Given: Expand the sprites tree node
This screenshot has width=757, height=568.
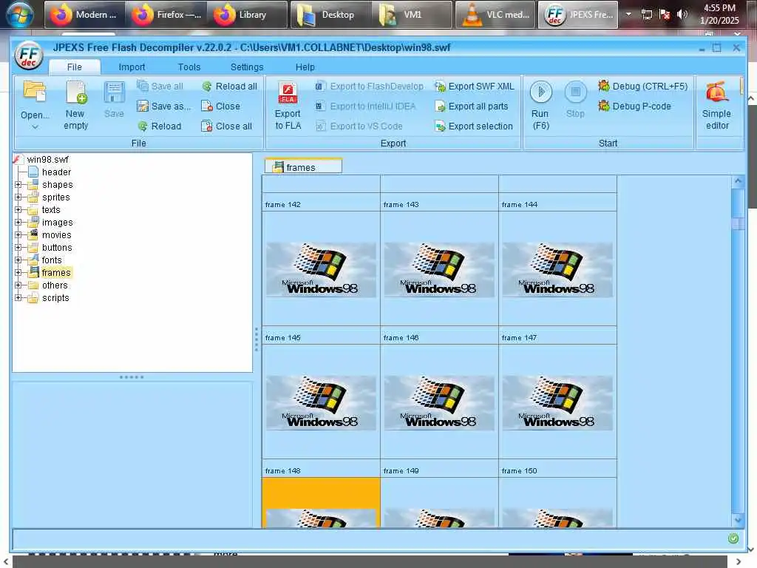Looking at the screenshot, I should click(x=18, y=197).
